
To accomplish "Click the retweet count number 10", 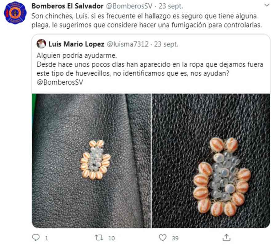I will tap(111, 238).
